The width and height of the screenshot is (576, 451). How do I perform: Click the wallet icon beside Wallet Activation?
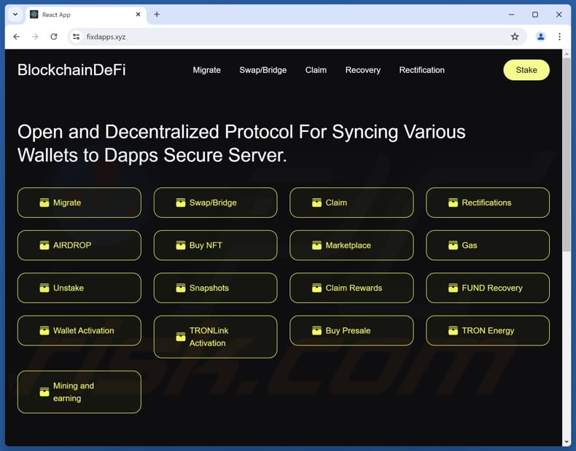point(44,331)
